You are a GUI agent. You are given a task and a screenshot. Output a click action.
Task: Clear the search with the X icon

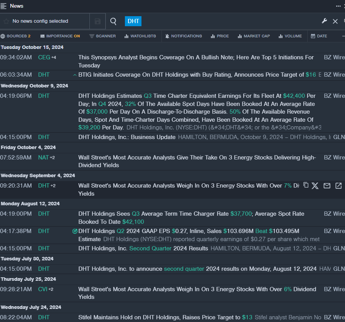(335, 21)
